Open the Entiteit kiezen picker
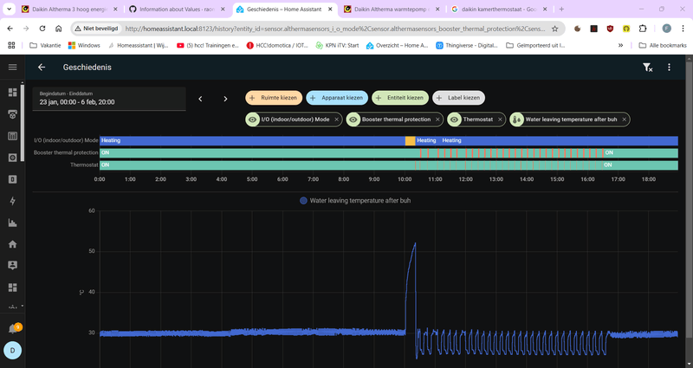The image size is (693, 368). 400,98
